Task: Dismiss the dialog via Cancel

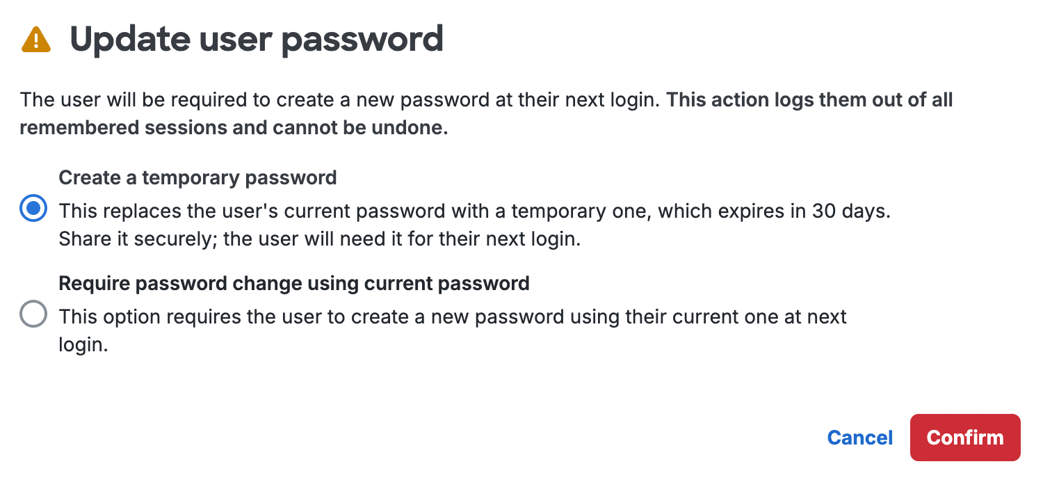Action: pyautogui.click(x=859, y=438)
